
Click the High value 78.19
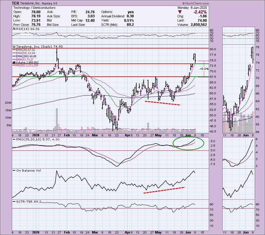[36, 16]
